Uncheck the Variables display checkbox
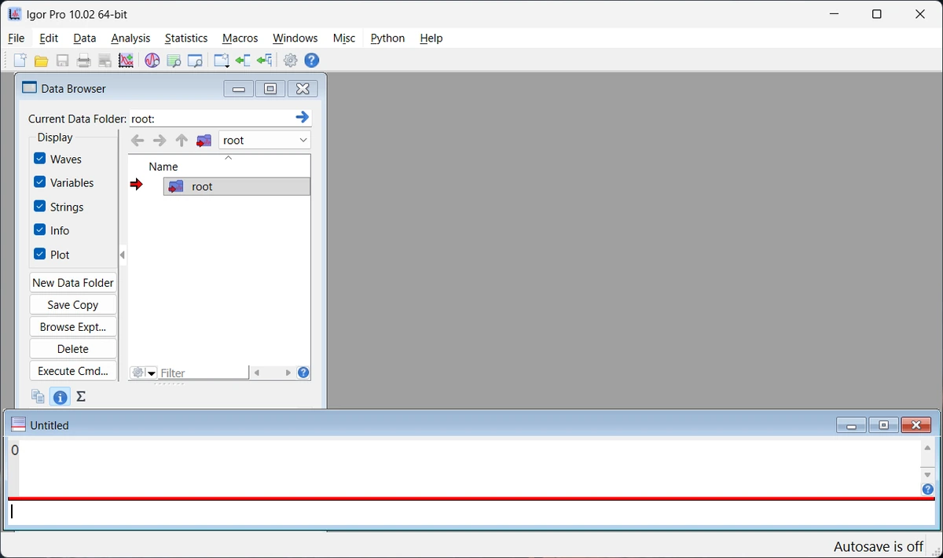This screenshot has width=943, height=558. 40,182
